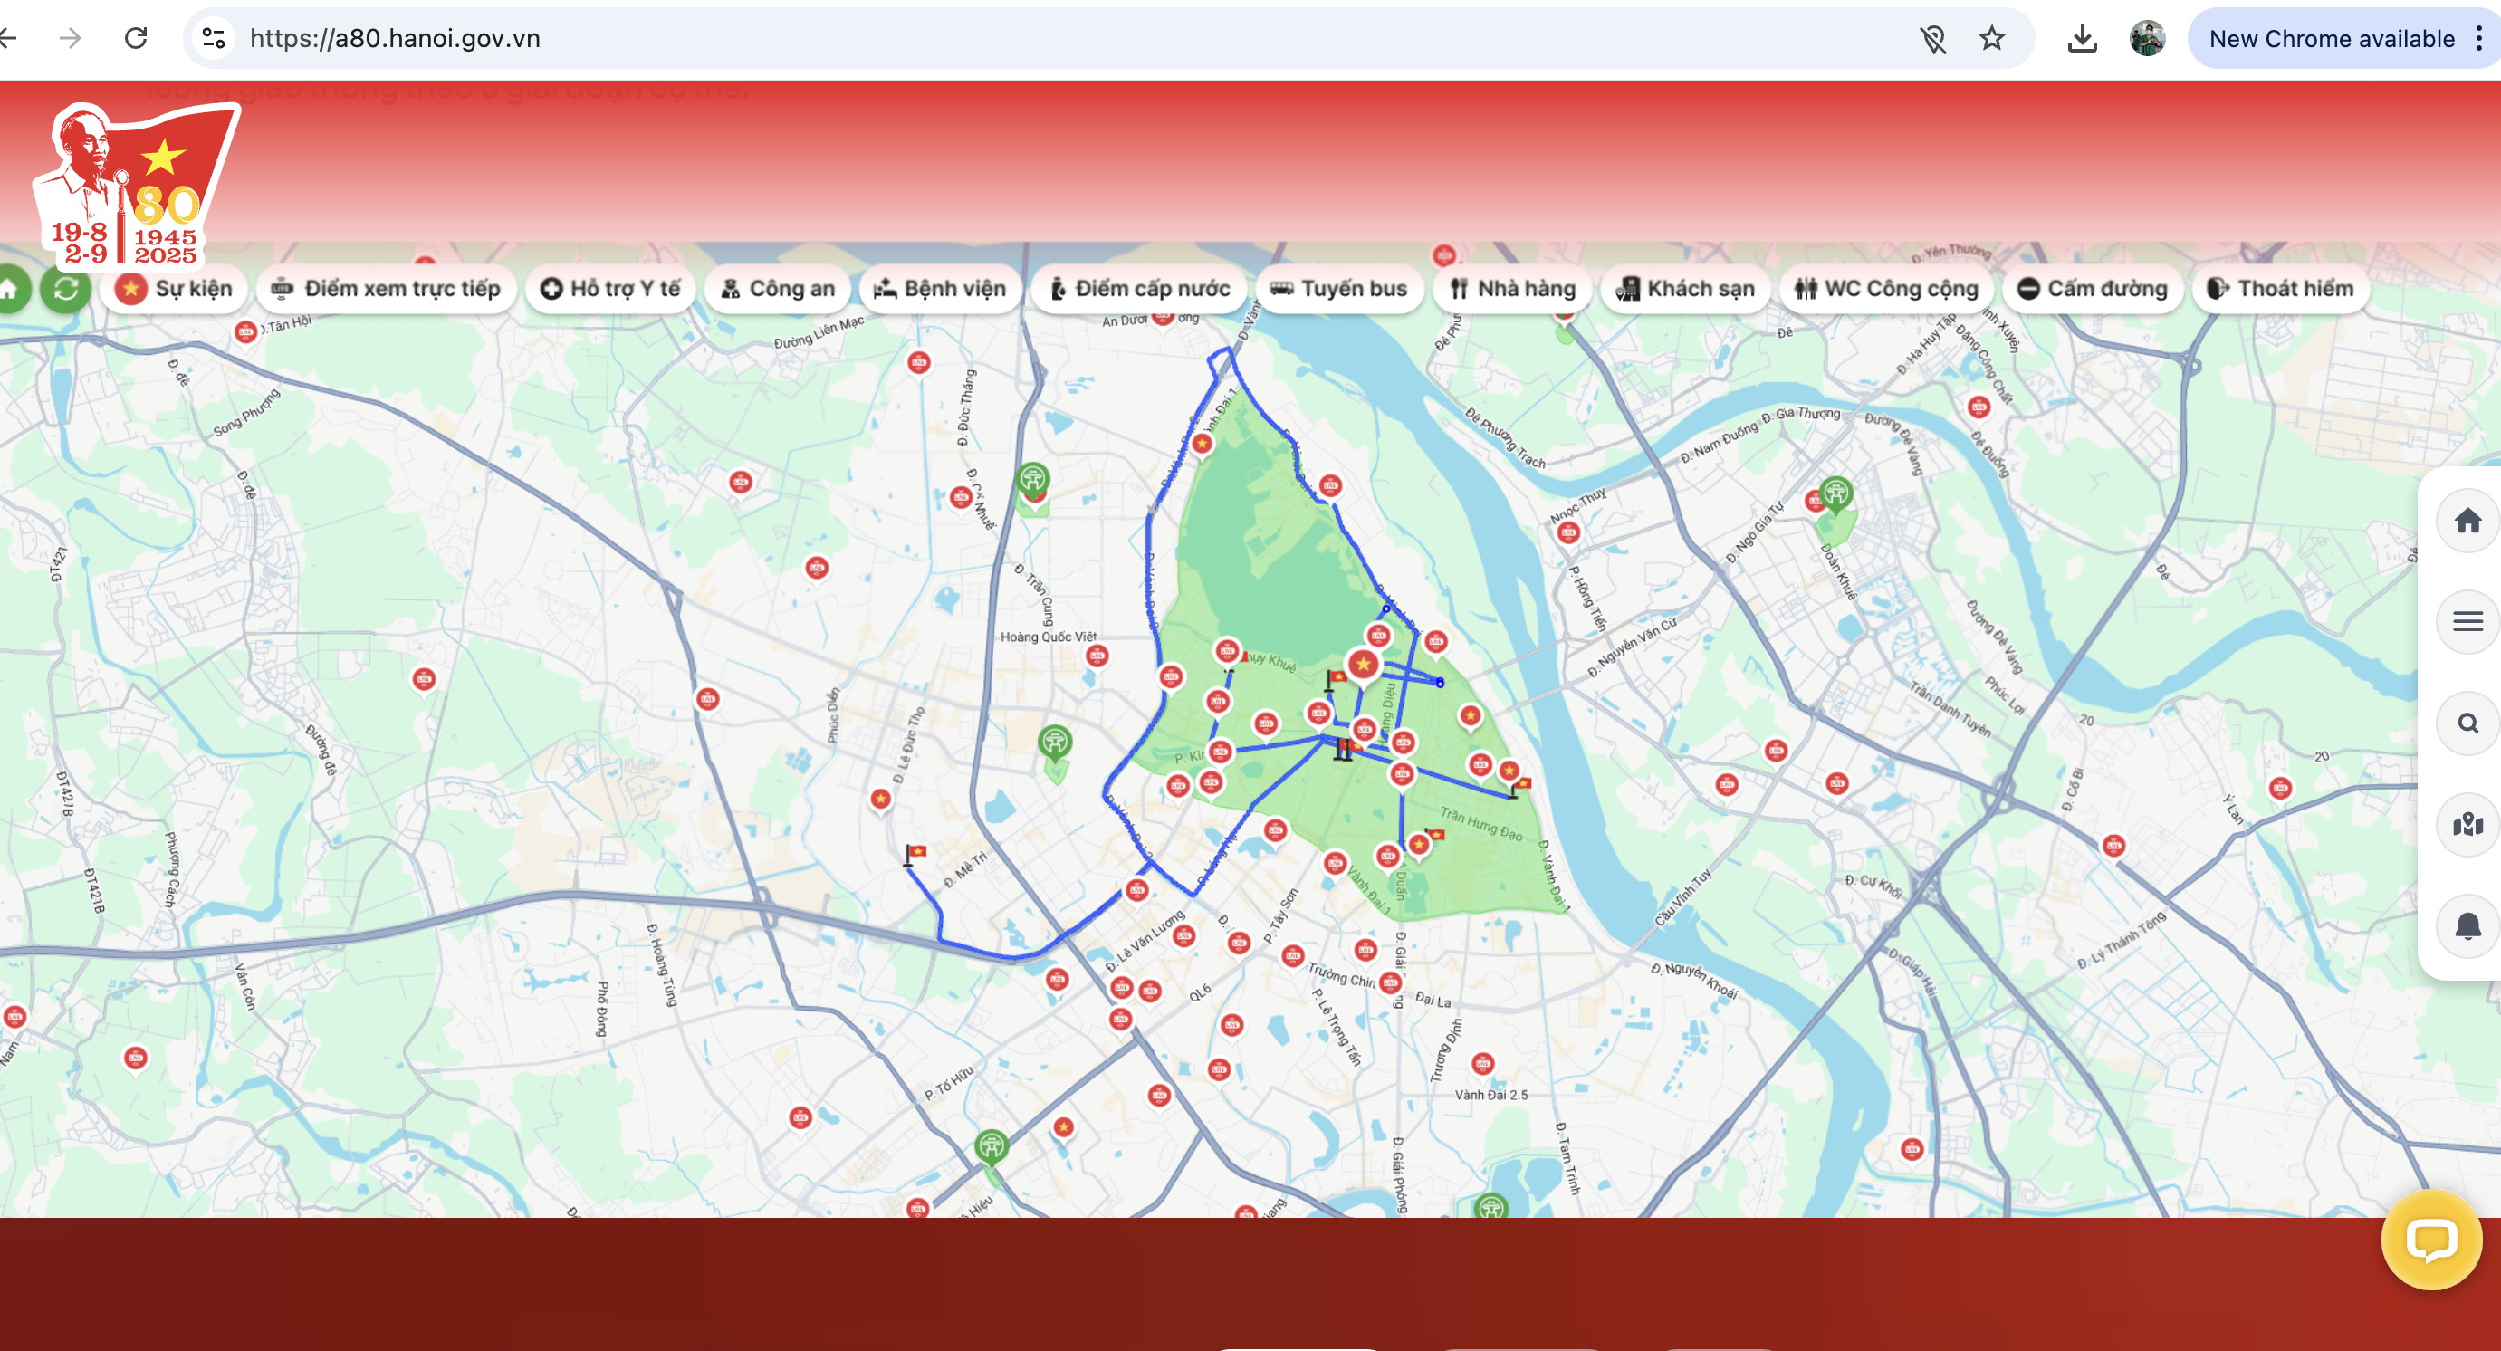The image size is (2501, 1351).
Task: Click the home icon in right sidebar
Action: pos(2467,522)
